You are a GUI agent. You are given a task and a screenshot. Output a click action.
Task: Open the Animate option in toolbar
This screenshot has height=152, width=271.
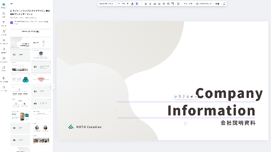click(x=204, y=4)
